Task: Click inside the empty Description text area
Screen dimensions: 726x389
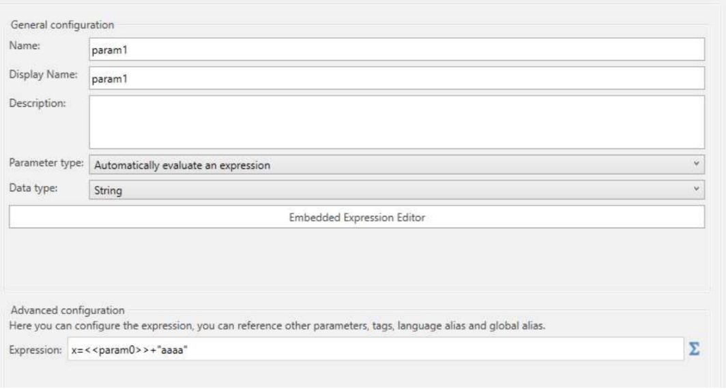Action: [x=397, y=122]
